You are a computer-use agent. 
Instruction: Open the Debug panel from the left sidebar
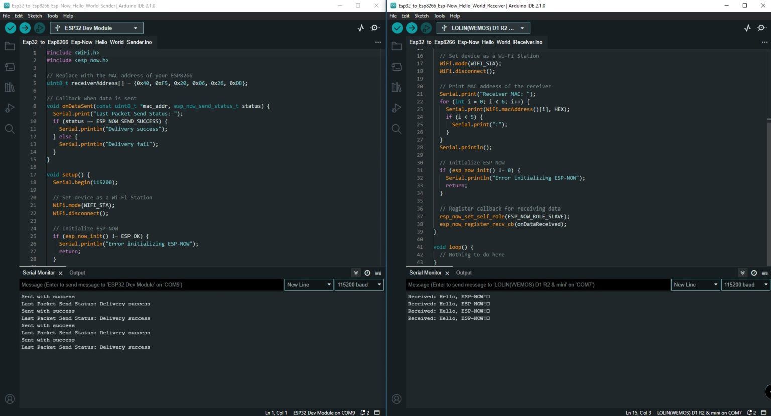click(10, 107)
